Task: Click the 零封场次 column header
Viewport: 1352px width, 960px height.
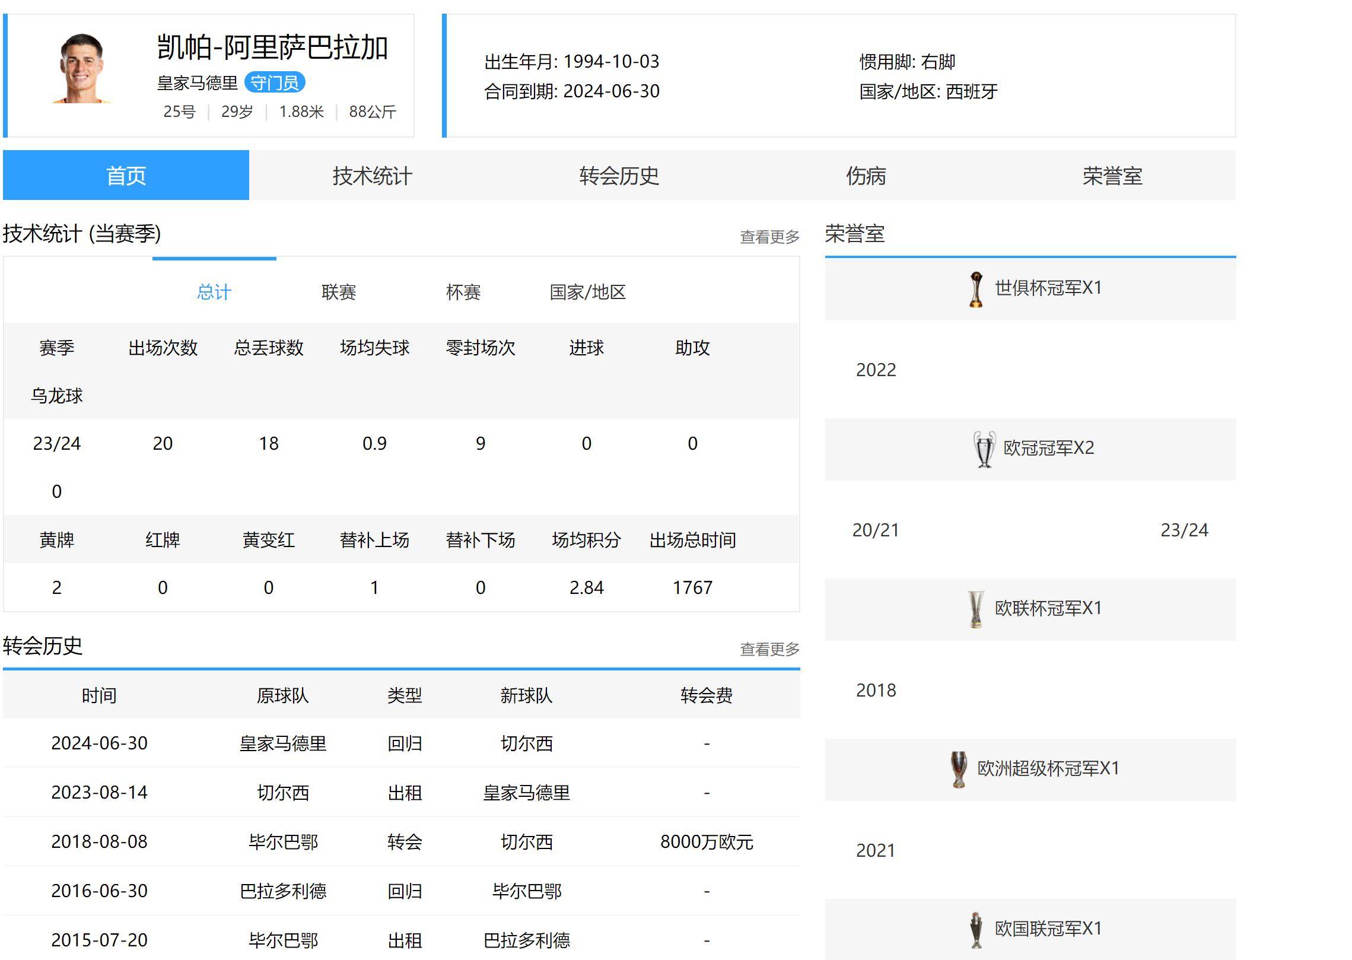Action: click(x=481, y=347)
